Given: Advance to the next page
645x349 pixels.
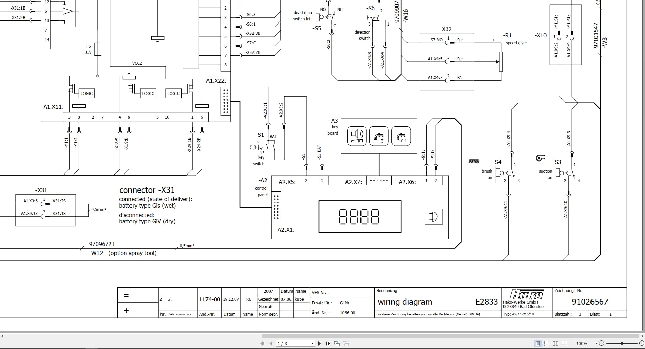Looking at the screenshot, I should (x=319, y=344).
